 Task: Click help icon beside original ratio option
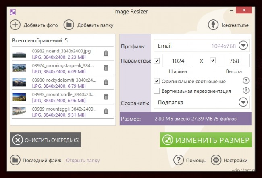(x=246, y=81)
